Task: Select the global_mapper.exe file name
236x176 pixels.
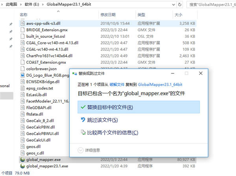Action: (x=44, y=159)
